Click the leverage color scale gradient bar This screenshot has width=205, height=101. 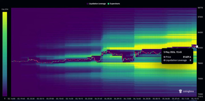(5, 54)
